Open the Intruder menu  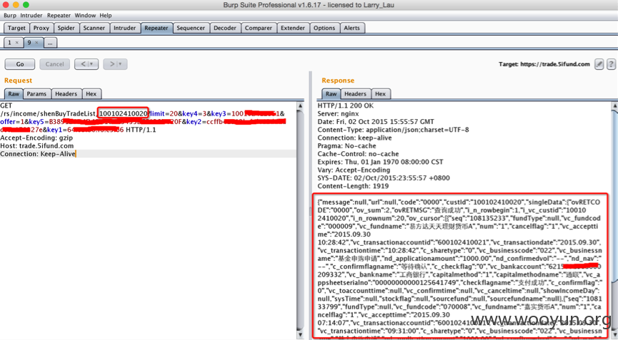tap(31, 16)
